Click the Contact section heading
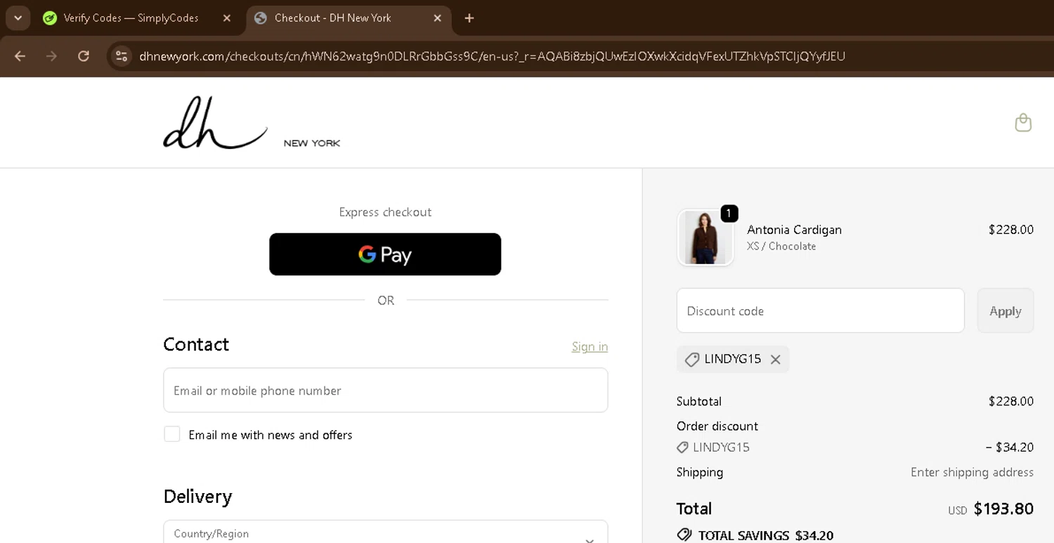 (x=196, y=344)
